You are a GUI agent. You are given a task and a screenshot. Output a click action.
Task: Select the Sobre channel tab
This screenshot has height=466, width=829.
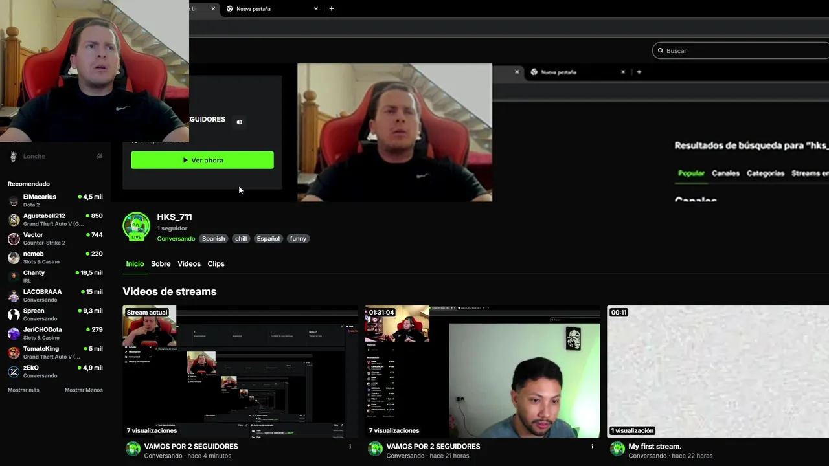(161, 263)
